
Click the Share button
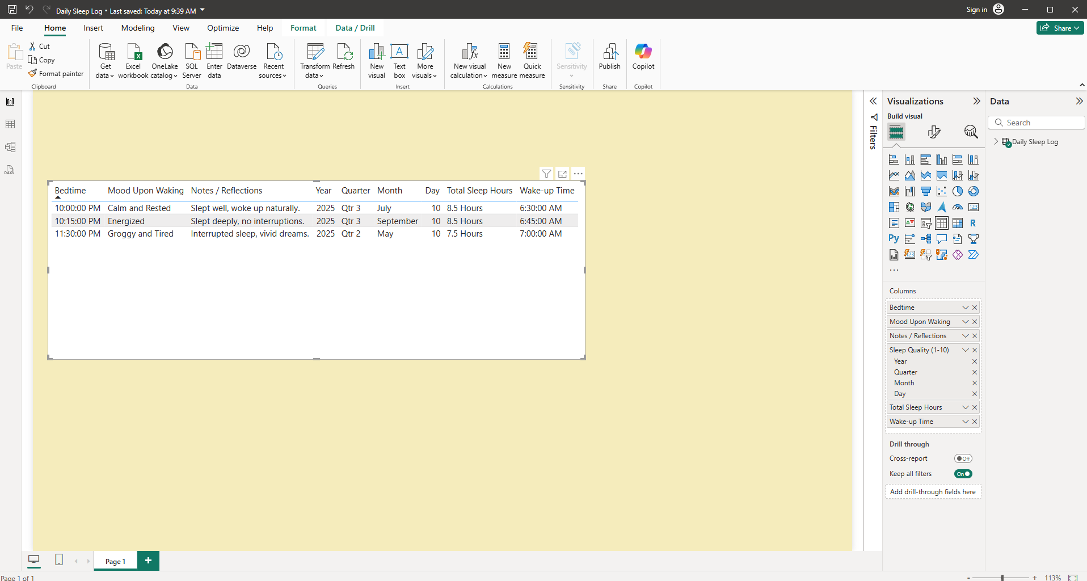(1059, 28)
